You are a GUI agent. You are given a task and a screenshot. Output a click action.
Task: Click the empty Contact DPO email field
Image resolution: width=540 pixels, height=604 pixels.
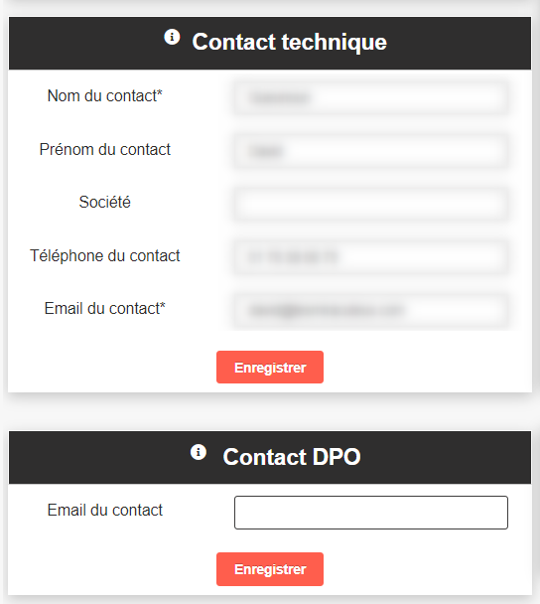tap(371, 513)
